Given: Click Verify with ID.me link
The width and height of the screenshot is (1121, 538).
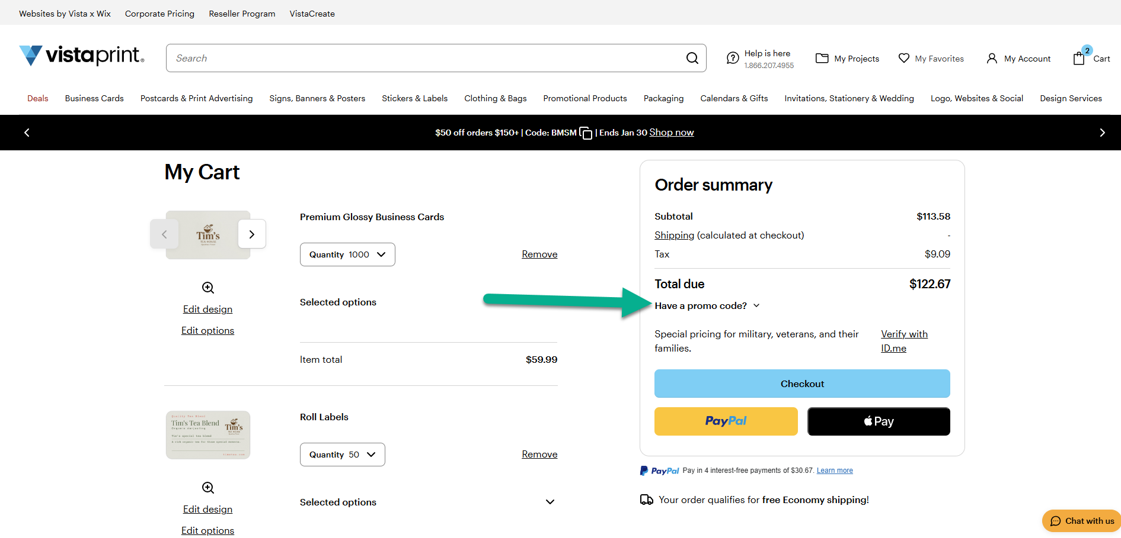Looking at the screenshot, I should click(x=904, y=342).
